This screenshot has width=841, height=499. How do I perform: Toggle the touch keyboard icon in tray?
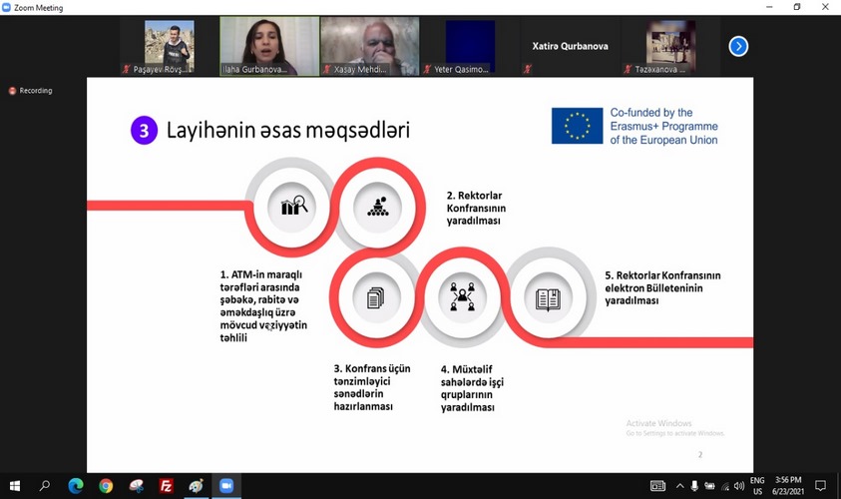coord(657,486)
